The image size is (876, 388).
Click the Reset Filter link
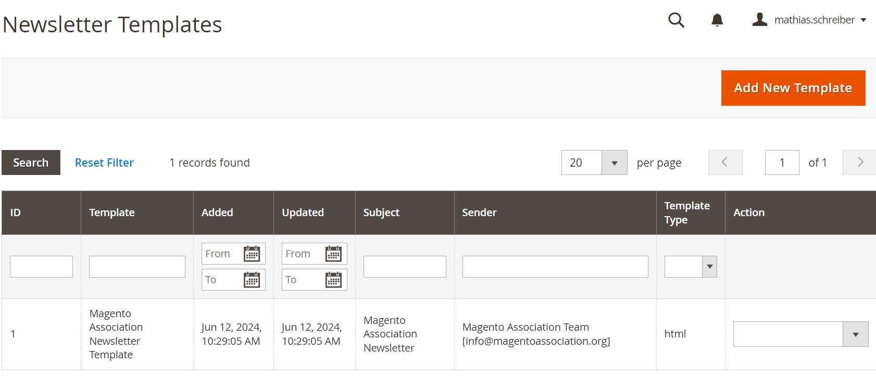click(104, 163)
